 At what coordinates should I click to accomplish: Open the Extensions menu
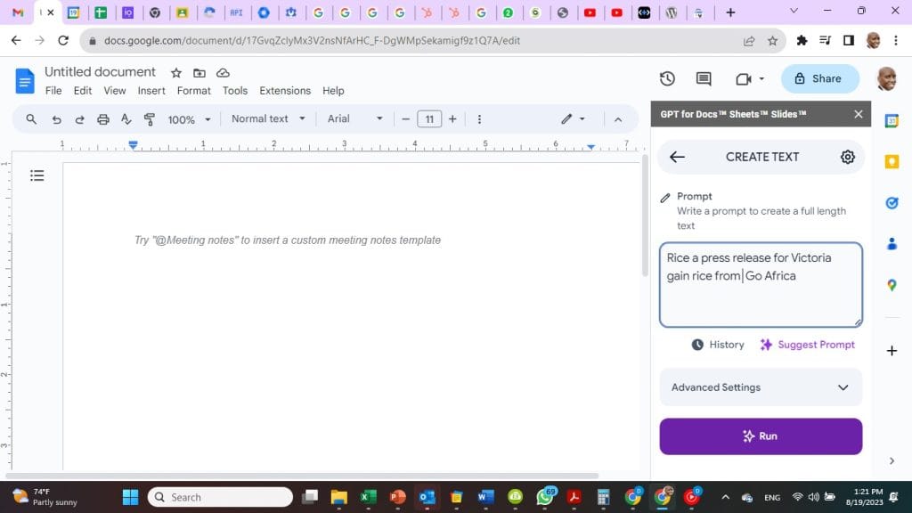point(285,91)
